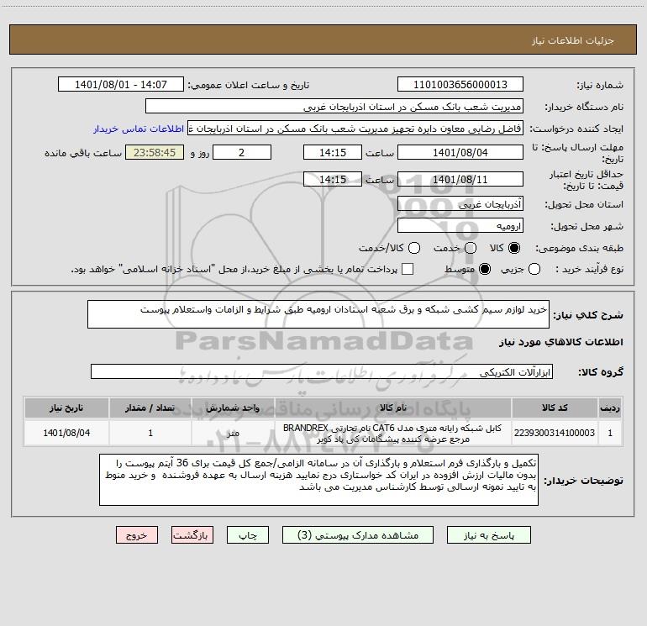Click the need date cell 1401/08/04

coord(66,433)
